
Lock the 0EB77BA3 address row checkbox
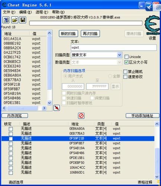(x=11, y=134)
